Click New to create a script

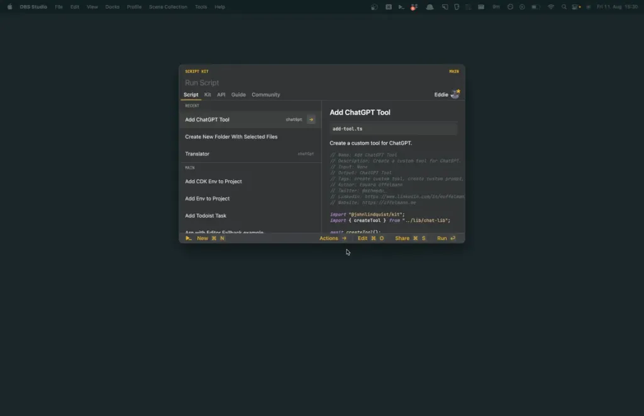point(203,238)
